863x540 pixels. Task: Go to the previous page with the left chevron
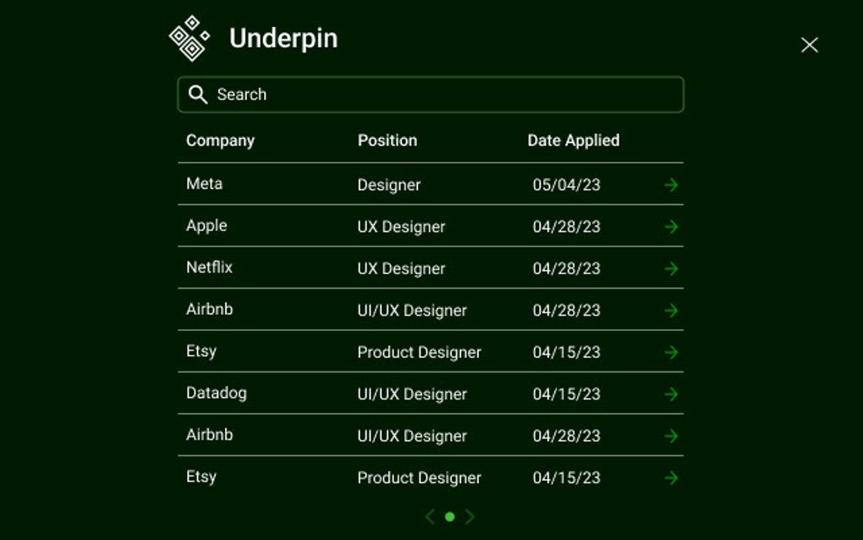pyautogui.click(x=430, y=516)
